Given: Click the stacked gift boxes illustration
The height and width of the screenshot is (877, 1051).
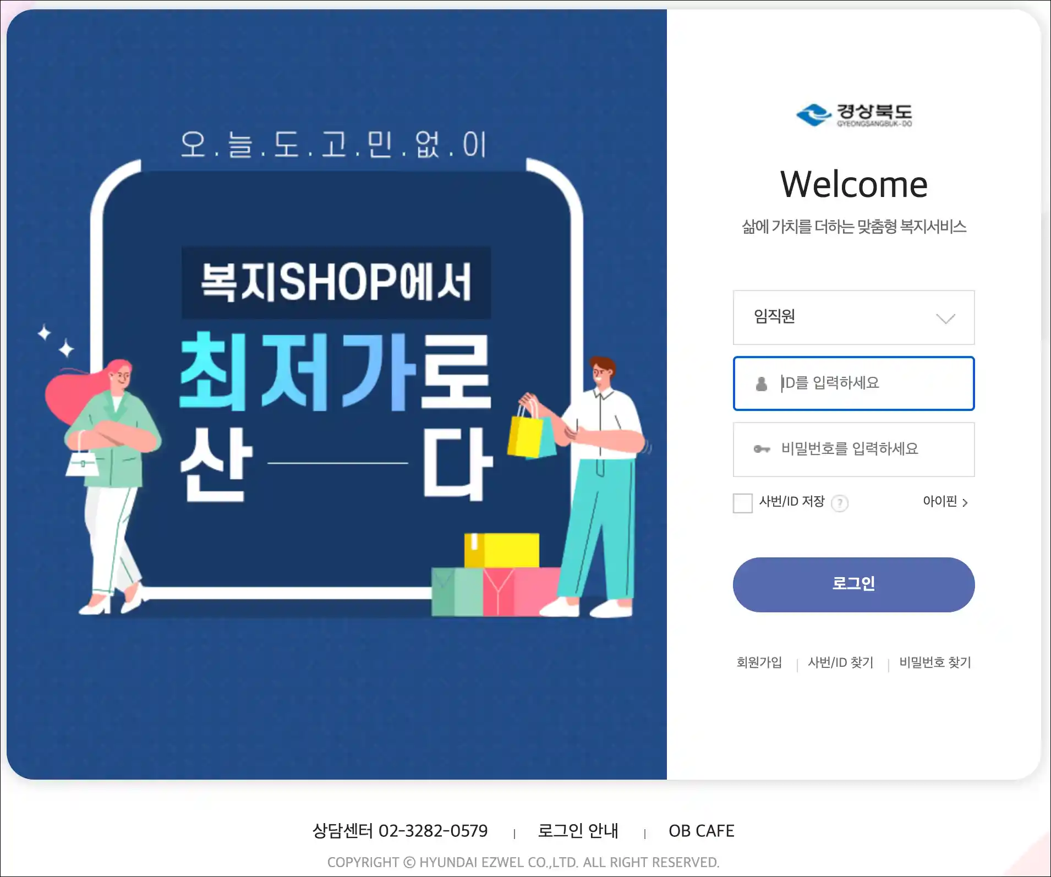Looking at the screenshot, I should coord(495,574).
